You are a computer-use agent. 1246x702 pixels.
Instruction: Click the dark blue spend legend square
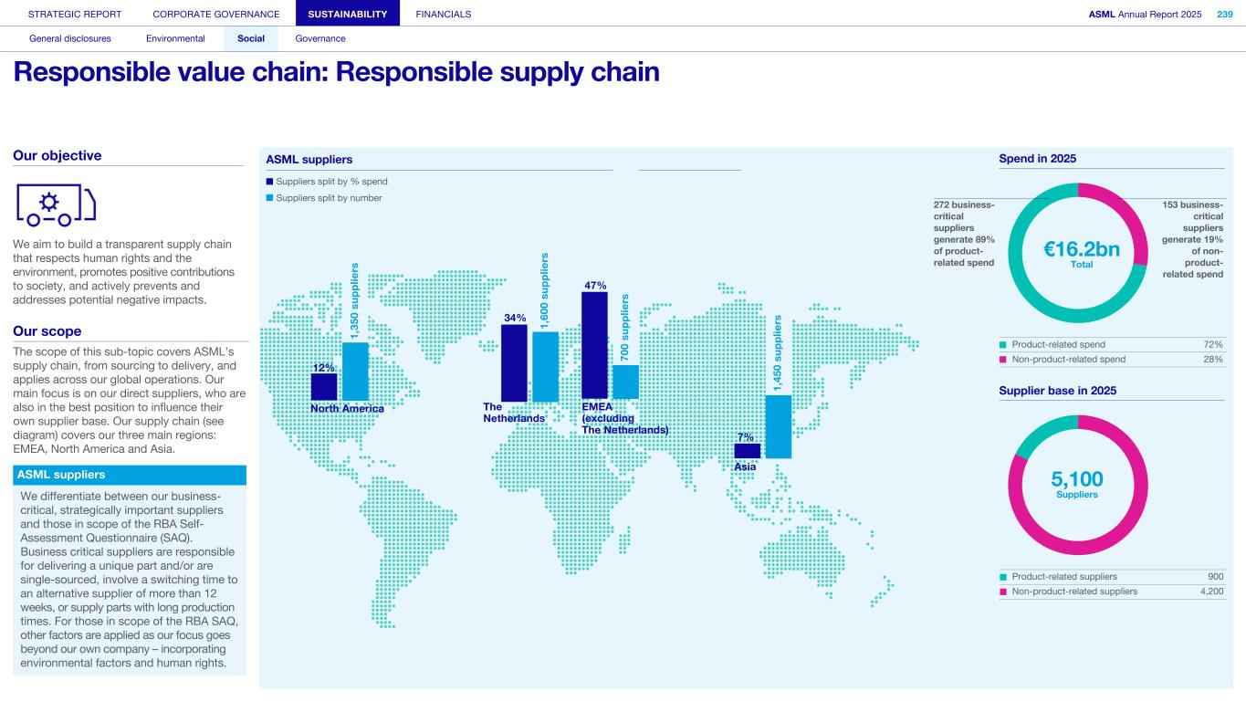tap(269, 182)
